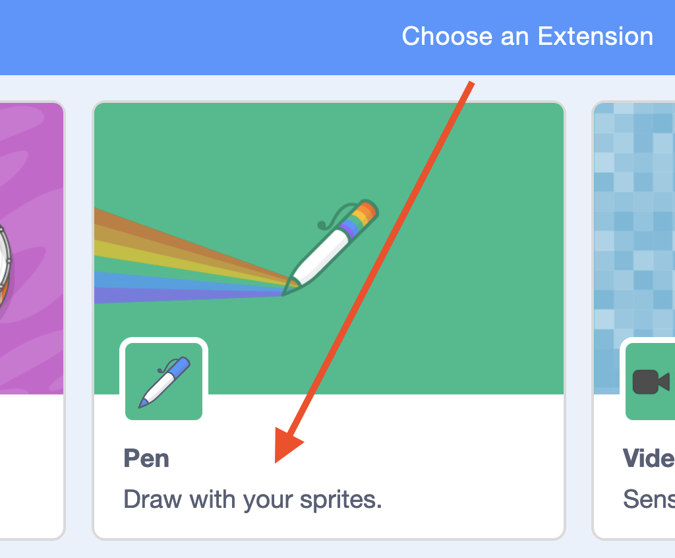The image size is (675, 558).
Task: Select the partially visible Video title
Action: [x=649, y=458]
